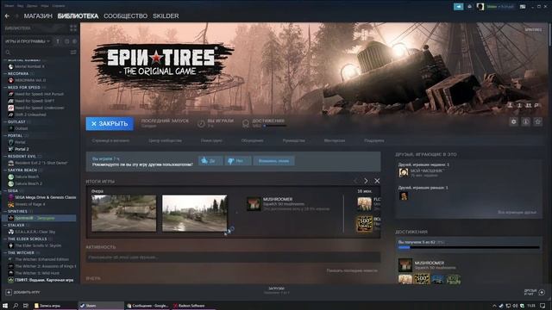Click the show latest news link
The height and width of the screenshot is (310, 552).
[352, 270]
